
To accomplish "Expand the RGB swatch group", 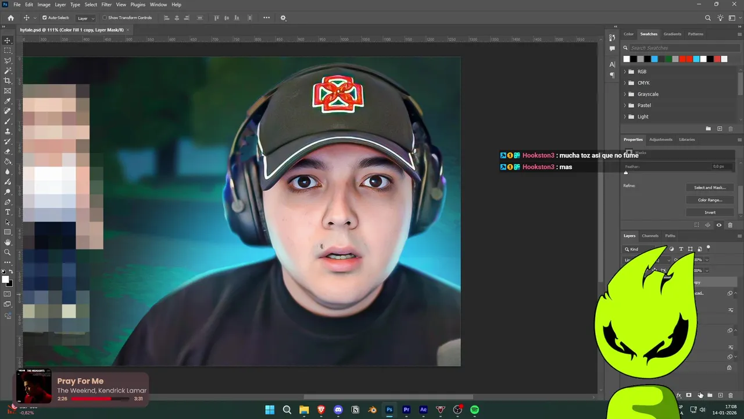I will 625,72.
